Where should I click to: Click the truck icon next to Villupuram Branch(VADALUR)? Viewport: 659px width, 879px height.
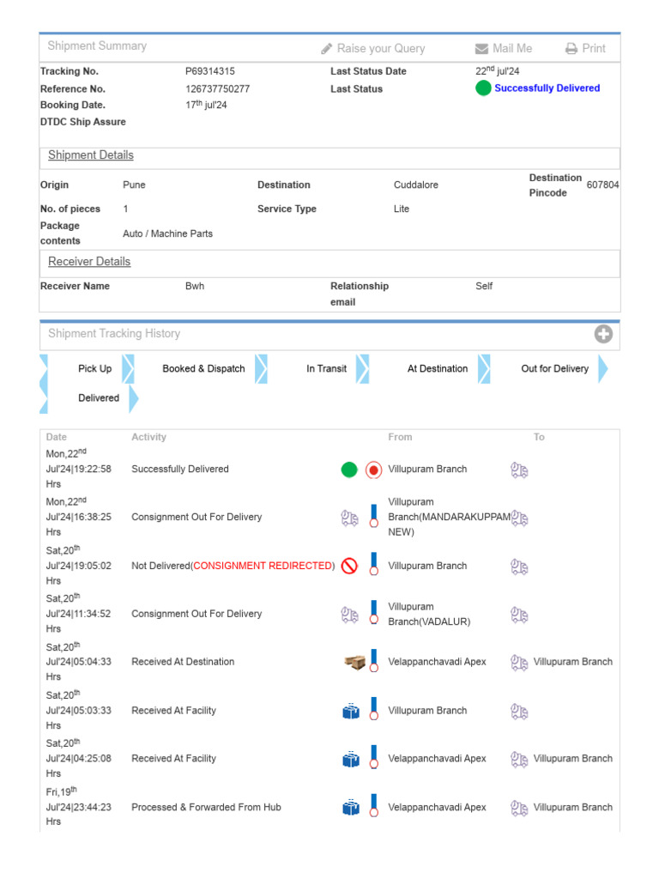pyautogui.click(x=519, y=614)
